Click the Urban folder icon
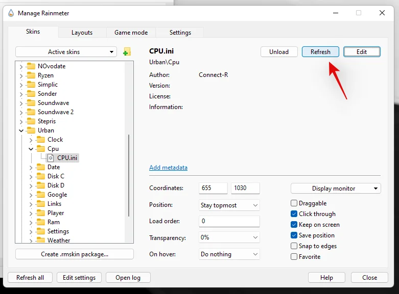 pyautogui.click(x=31, y=130)
